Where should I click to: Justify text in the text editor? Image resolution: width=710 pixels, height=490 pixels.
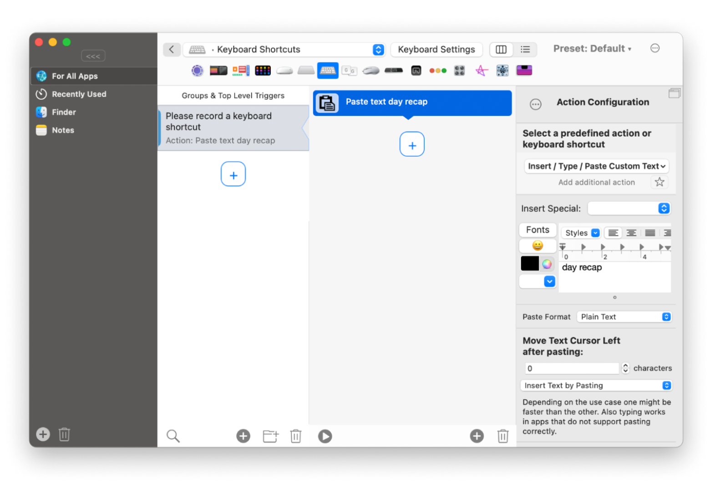point(650,233)
